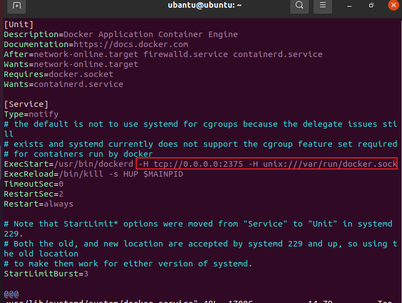Click the ExecStart=/usr/bin/dockerd text

click(x=68, y=164)
